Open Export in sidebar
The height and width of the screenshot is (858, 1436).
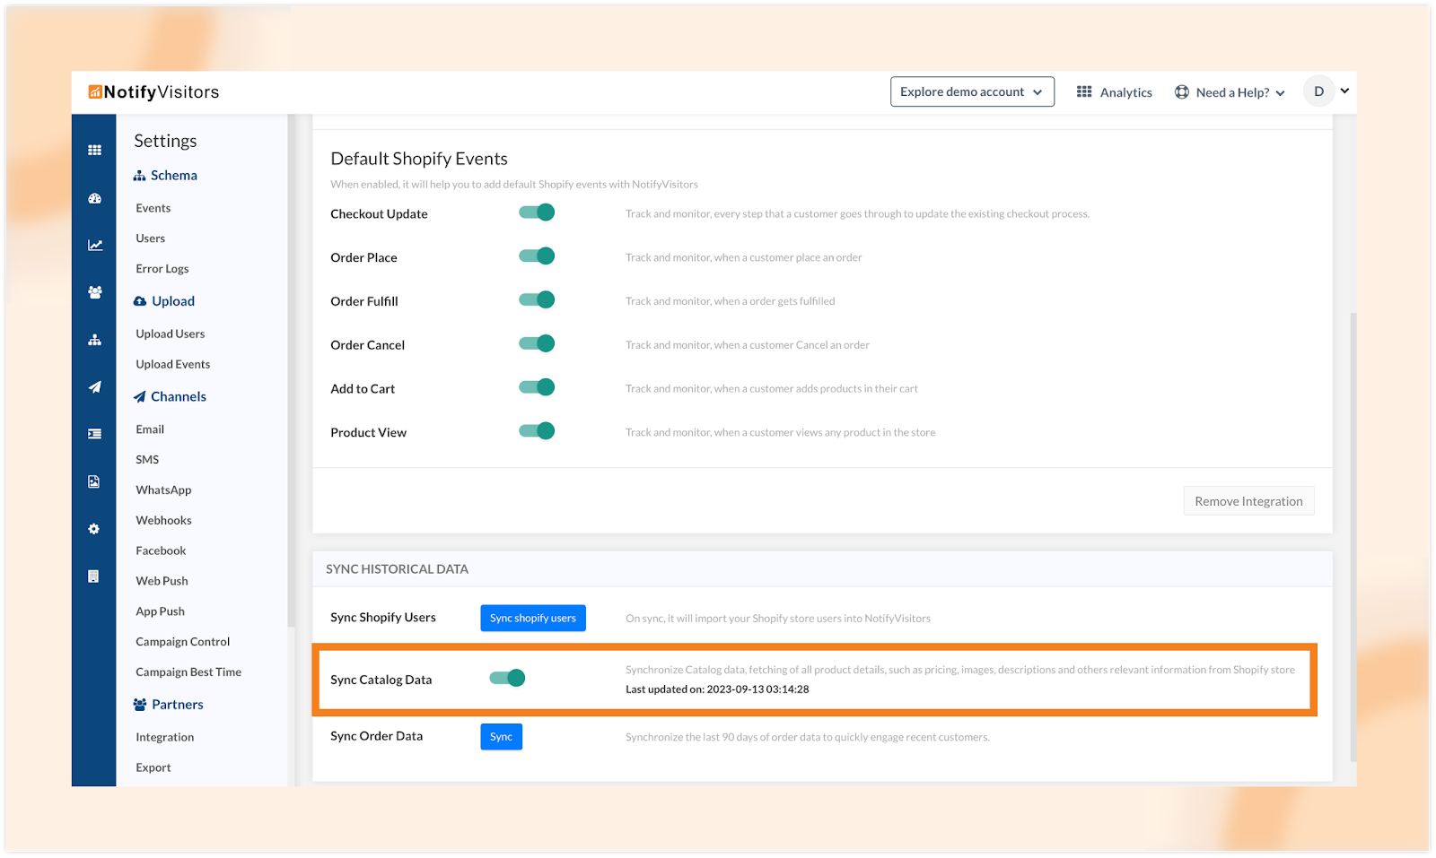[153, 767]
